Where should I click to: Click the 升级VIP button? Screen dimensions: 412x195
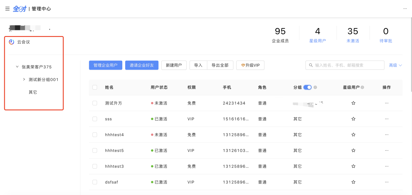250,65
